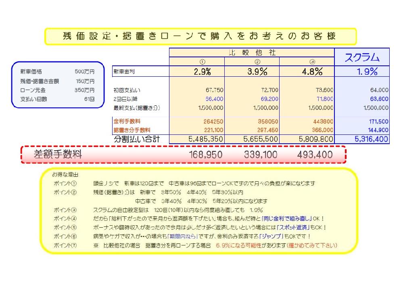The height and width of the screenshot is (285, 403).
Task: Select column header ① under 比較他社
Action: [202, 62]
